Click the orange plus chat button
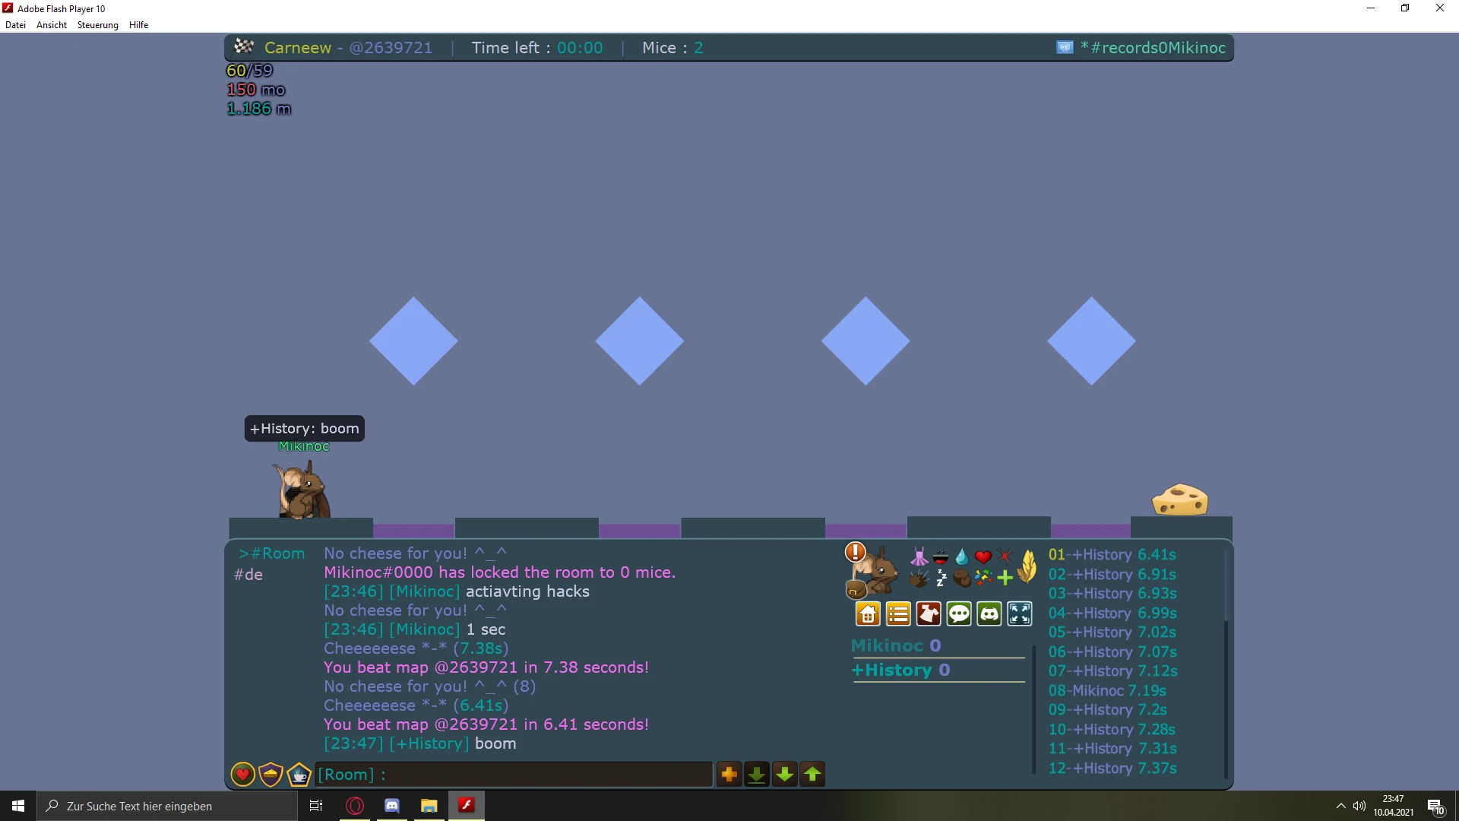 tap(729, 775)
